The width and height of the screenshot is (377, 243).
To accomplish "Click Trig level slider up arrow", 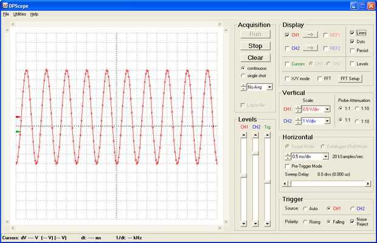I will 267,135.
